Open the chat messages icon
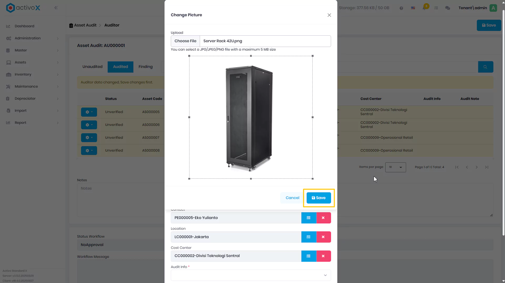The width and height of the screenshot is (505, 283). [x=447, y=8]
